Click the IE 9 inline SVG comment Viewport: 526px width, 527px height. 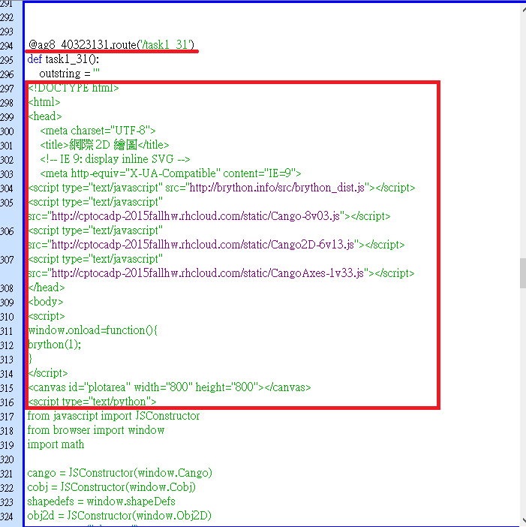(x=115, y=159)
